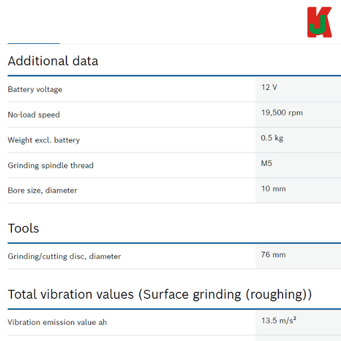Select the underlined tab above Additional data
341x341 pixels.
click(34, 43)
